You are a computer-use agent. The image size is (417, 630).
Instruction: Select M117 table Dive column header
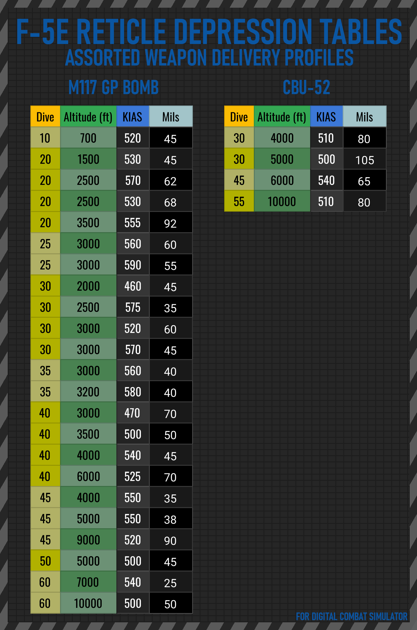pyautogui.click(x=45, y=116)
